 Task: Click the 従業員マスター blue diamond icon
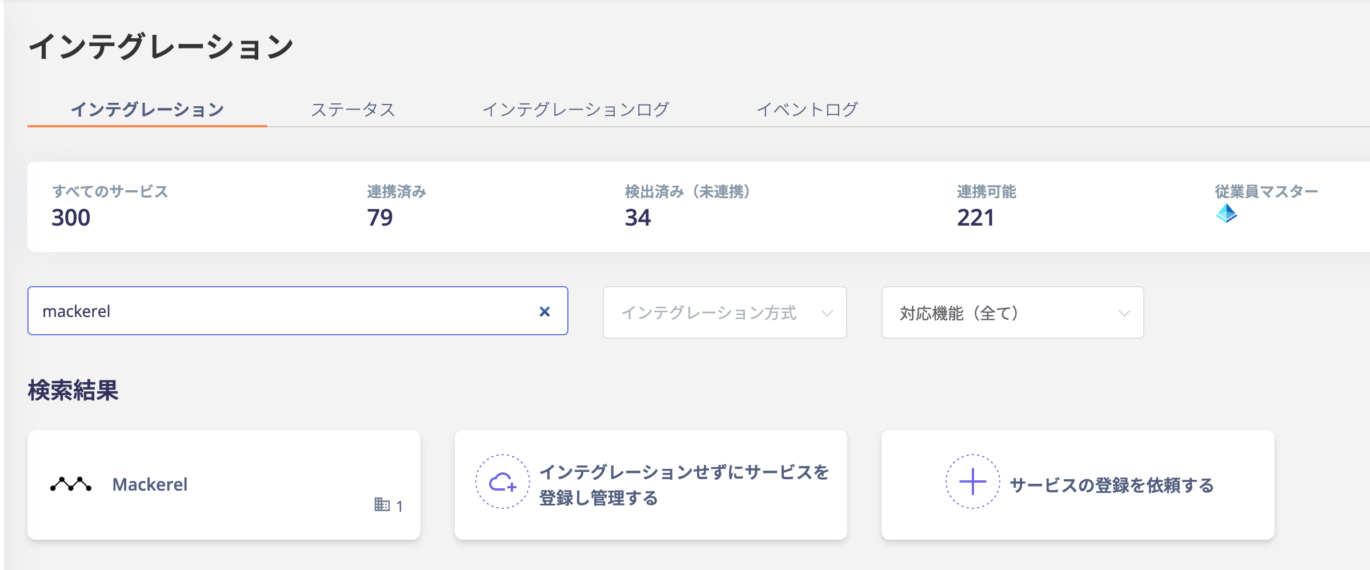click(x=1226, y=214)
